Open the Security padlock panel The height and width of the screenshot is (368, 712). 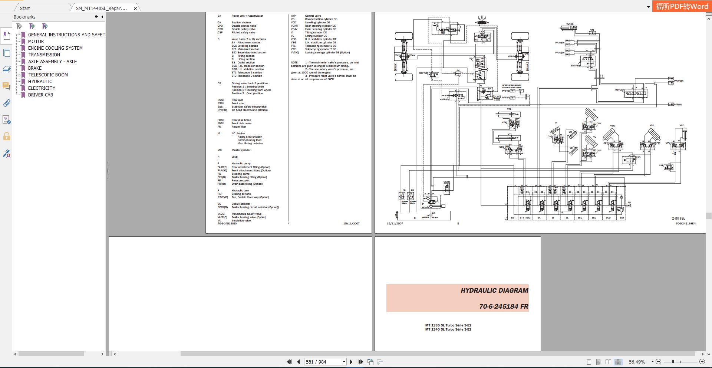[6, 136]
